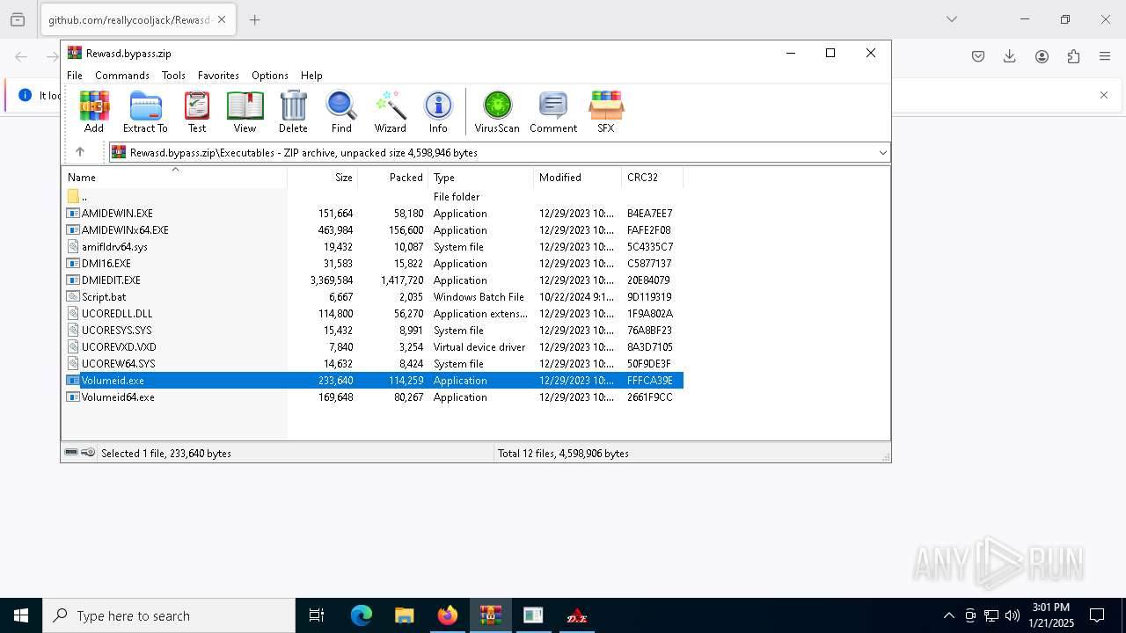Open File Explorer from taskbar

coord(405,615)
